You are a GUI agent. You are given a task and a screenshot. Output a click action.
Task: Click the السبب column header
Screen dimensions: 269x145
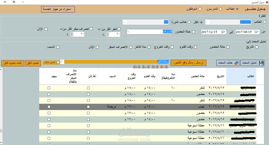[x=108, y=76]
